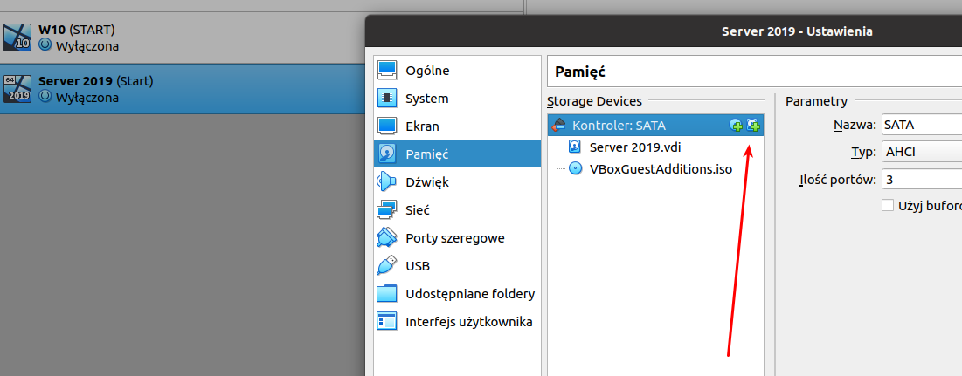
Task: Click the Pamięć storage disk icon
Action: pos(387,154)
